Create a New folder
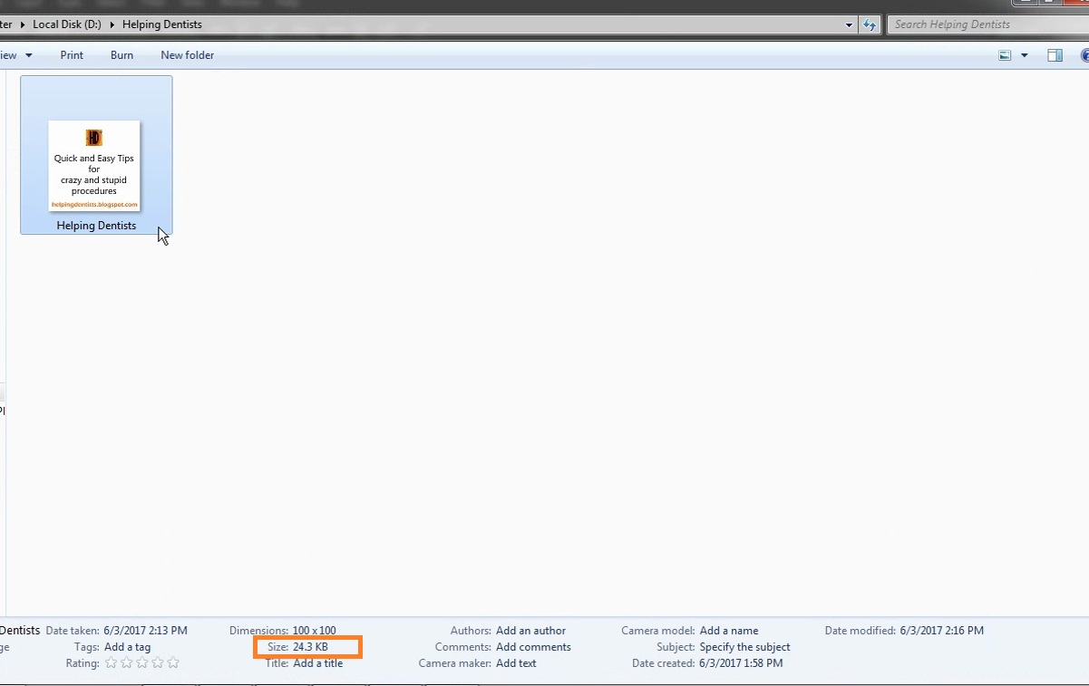1089x686 pixels. pos(187,54)
